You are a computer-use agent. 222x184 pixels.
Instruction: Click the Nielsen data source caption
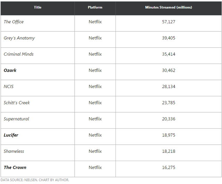click(35, 180)
